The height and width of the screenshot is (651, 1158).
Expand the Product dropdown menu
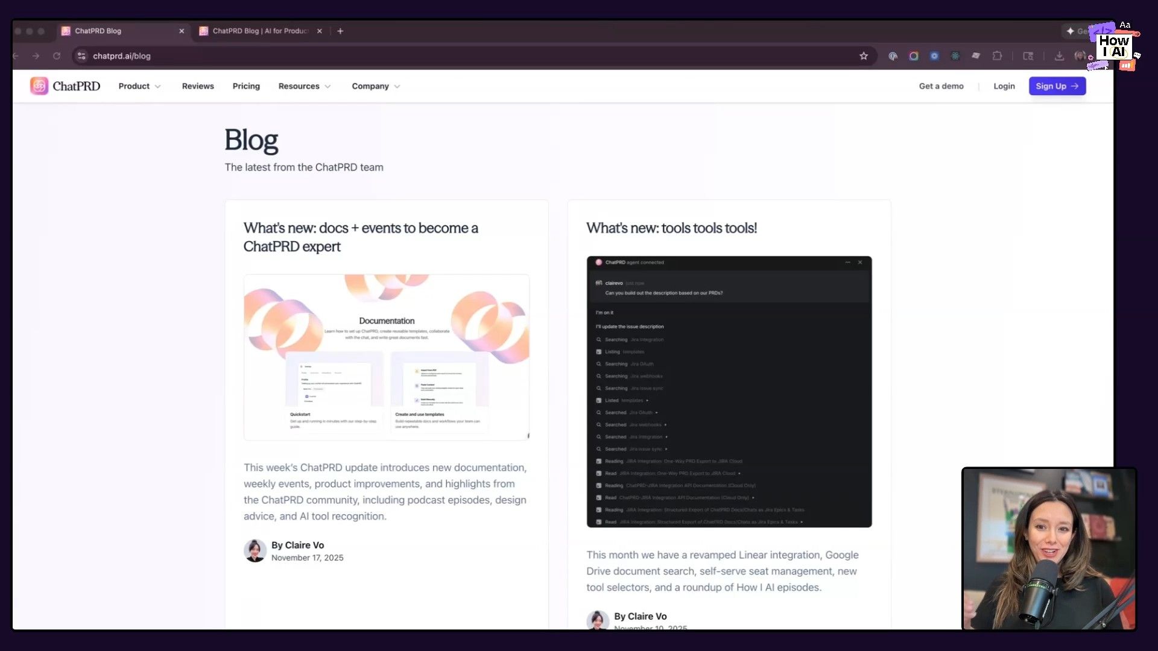point(140,86)
